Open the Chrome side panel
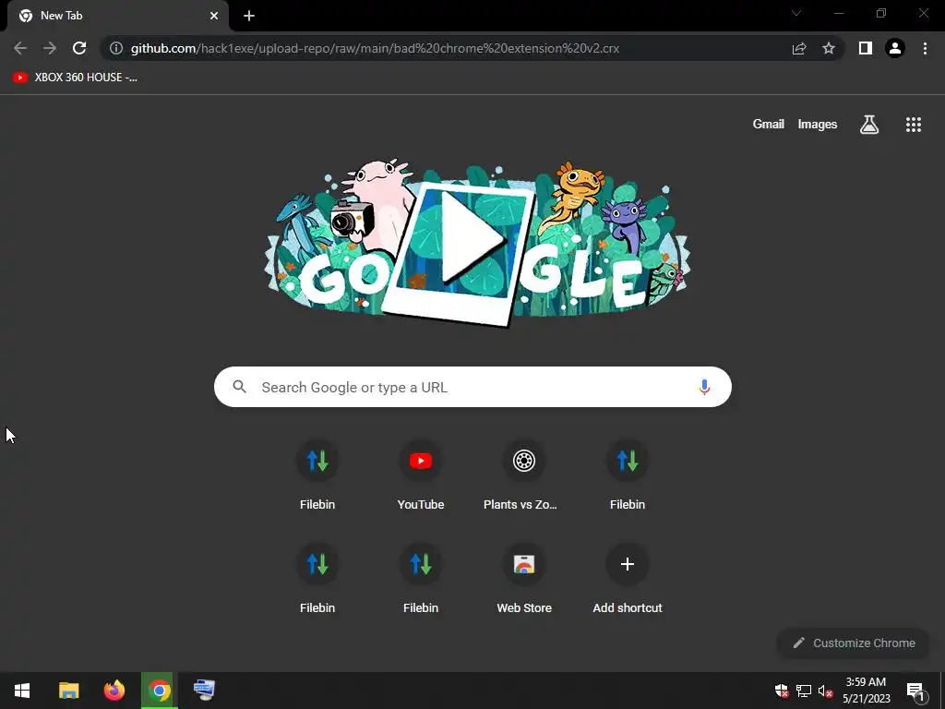This screenshot has height=709, width=945. click(866, 48)
